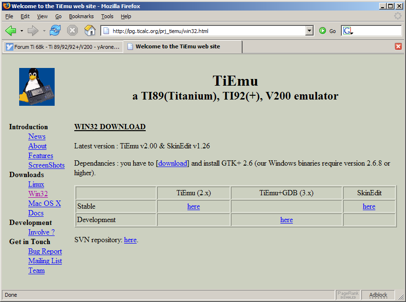The image size is (406, 302).
Task: Open the Involve ? link
Action: 41,232
